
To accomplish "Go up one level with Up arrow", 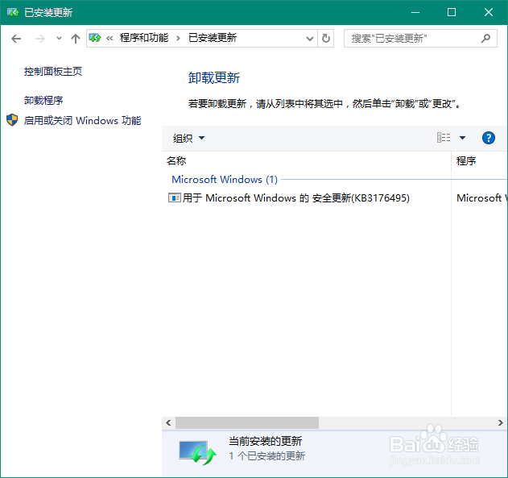I will pos(76,39).
